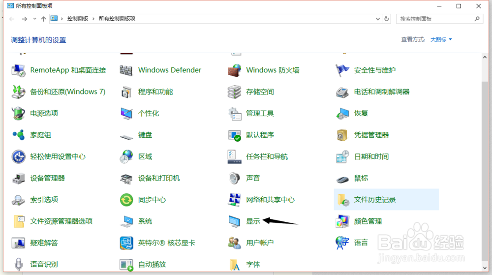Screen dimensions: 492x275
Task: Expand chevron before 控制面板 in address bar
Action: click(x=62, y=19)
